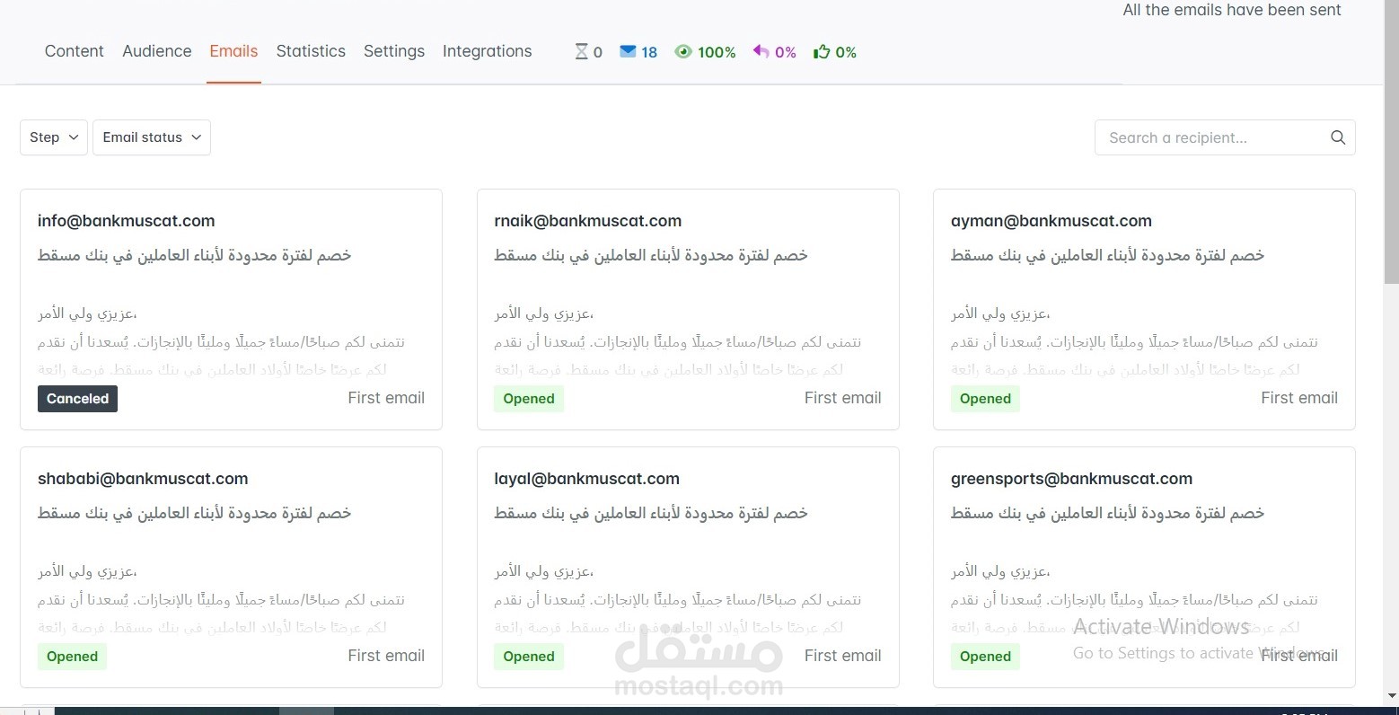This screenshot has height=715, width=1399.
Task: Click the eye open rate icon
Action: click(683, 52)
